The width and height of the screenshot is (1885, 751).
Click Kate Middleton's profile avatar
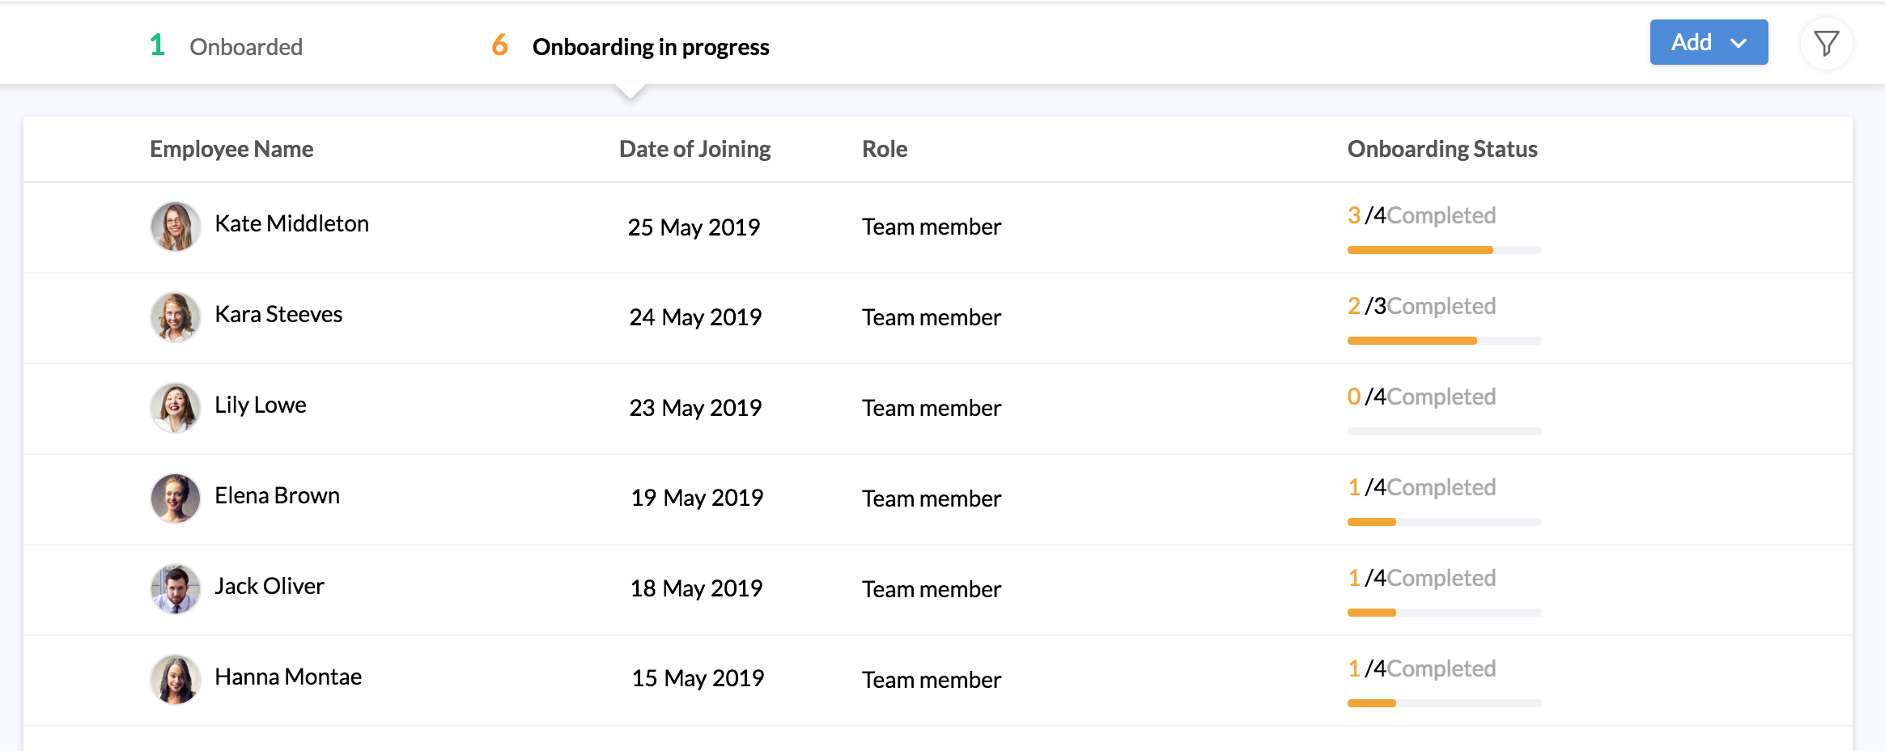click(x=175, y=227)
